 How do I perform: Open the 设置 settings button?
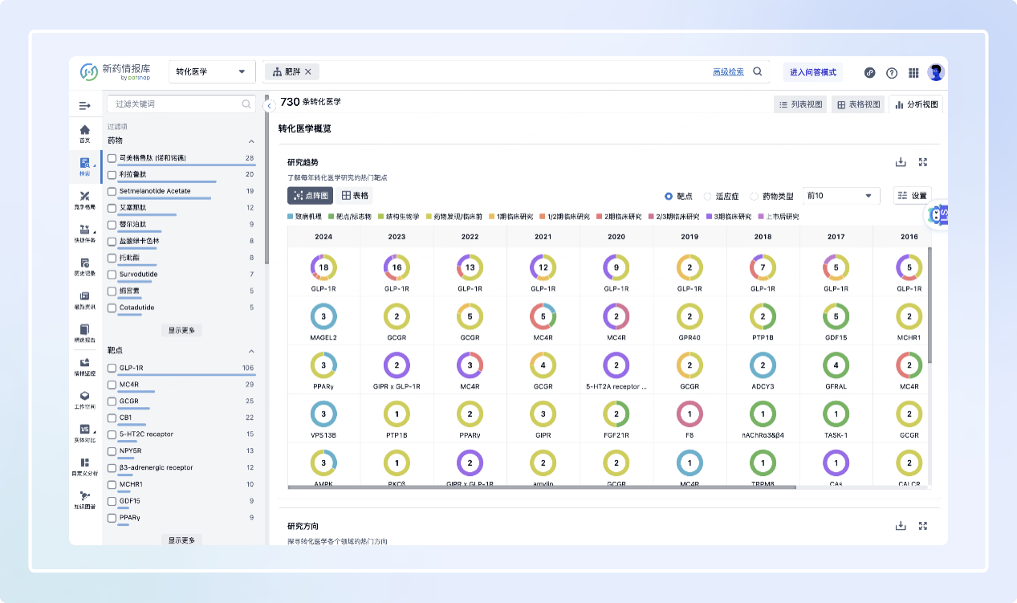click(912, 196)
